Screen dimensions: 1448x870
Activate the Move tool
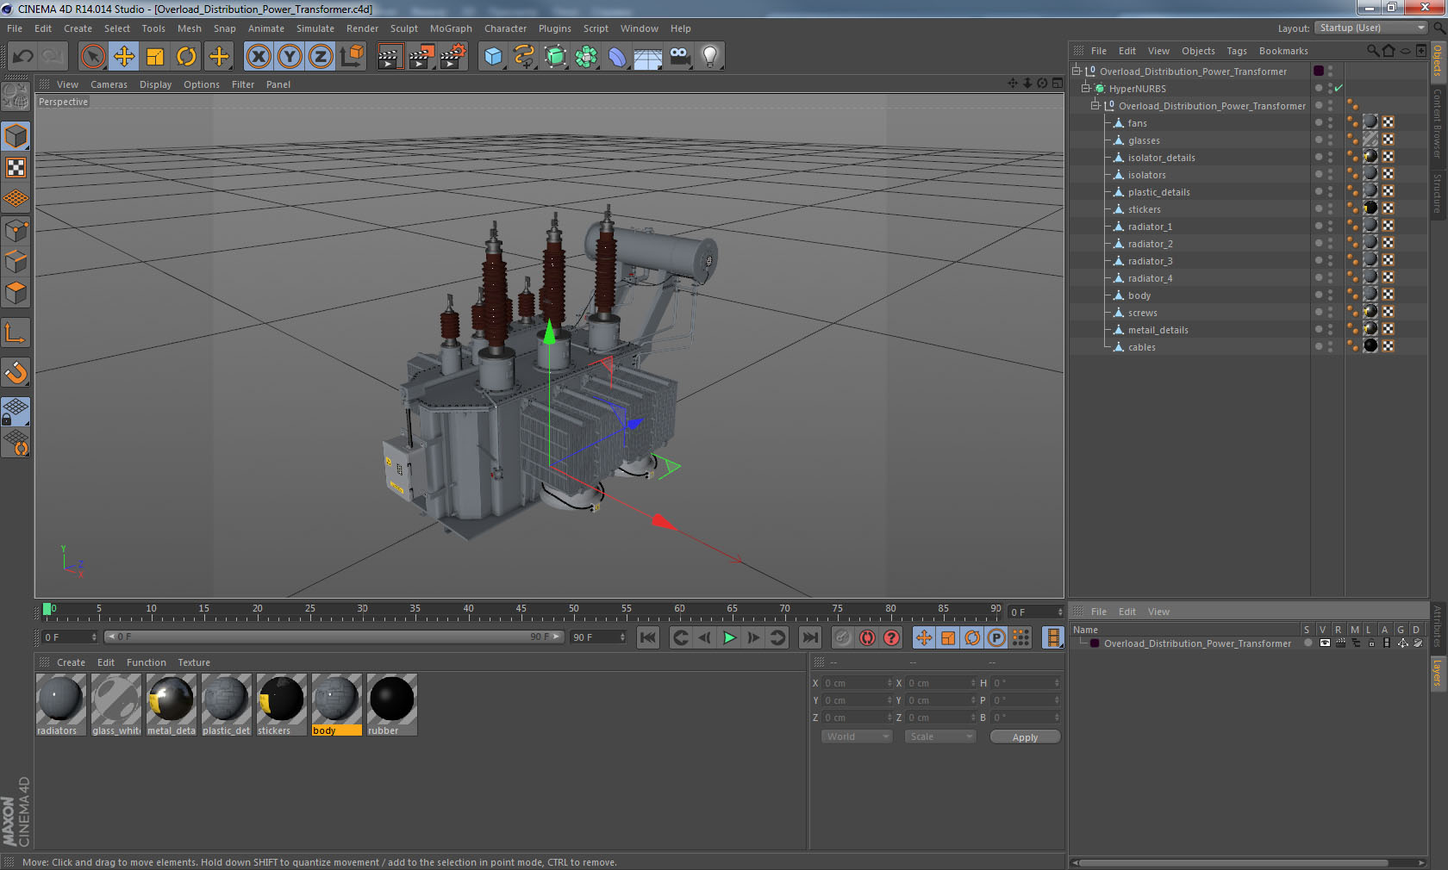click(x=124, y=57)
